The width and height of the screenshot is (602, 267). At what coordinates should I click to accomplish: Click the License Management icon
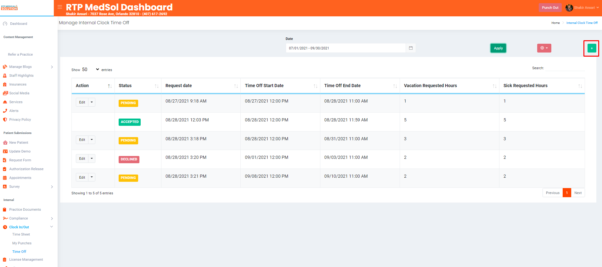(x=5, y=259)
